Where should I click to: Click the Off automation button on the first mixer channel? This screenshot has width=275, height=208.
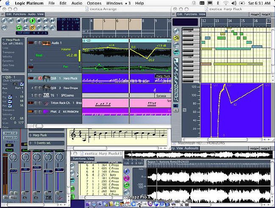pos(9,145)
